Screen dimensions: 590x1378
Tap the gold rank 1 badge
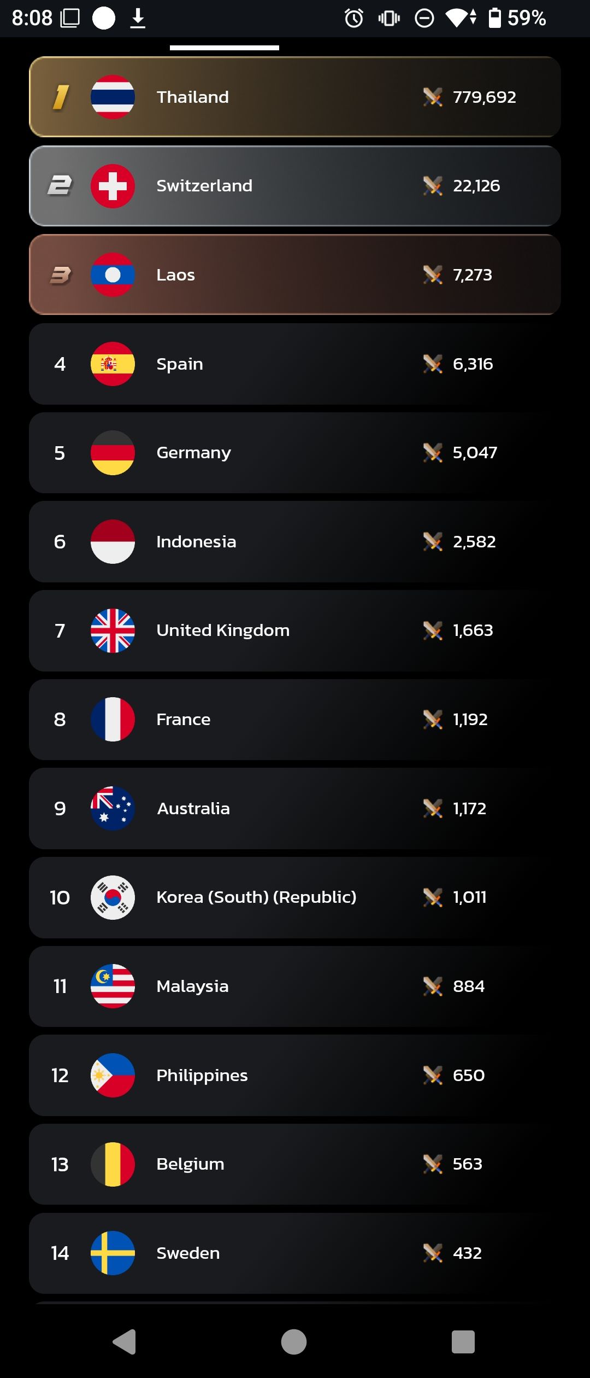coord(61,97)
